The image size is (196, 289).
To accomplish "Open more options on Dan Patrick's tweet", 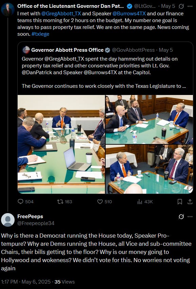I will [x=190, y=6].
